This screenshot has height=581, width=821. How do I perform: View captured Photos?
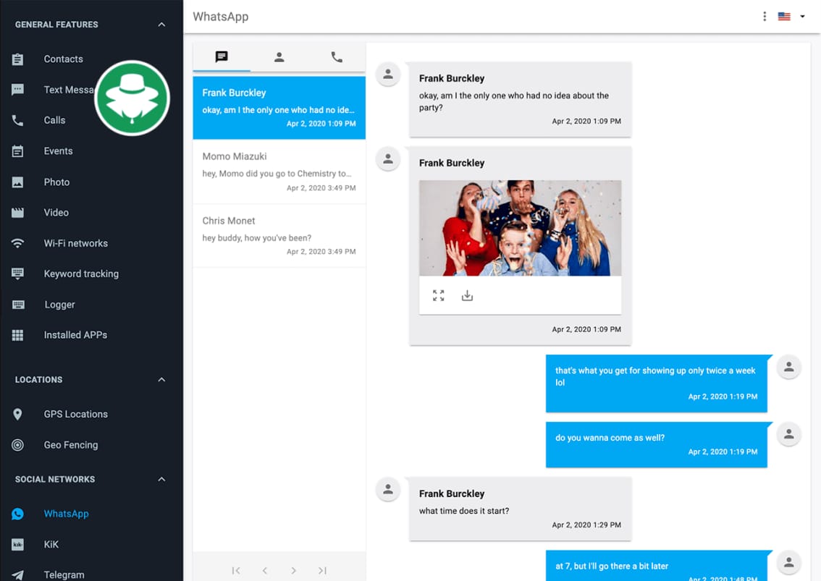click(x=57, y=182)
